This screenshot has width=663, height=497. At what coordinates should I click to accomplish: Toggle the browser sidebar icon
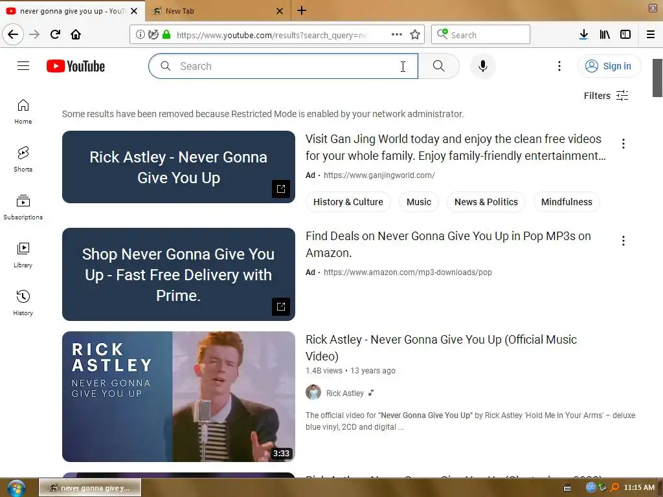tap(625, 35)
